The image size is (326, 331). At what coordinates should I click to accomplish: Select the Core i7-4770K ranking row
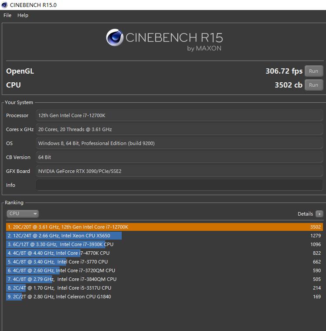[x=164, y=253]
